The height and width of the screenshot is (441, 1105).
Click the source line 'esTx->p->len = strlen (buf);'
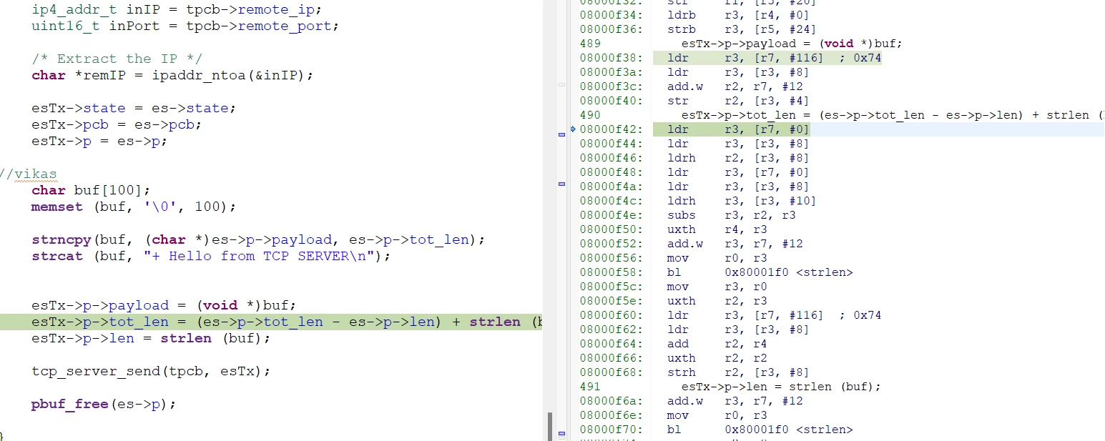point(151,339)
